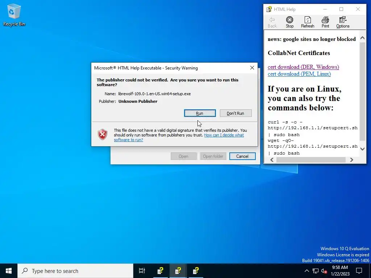
Task: Click the network tray icon
Action: click(x=316, y=271)
